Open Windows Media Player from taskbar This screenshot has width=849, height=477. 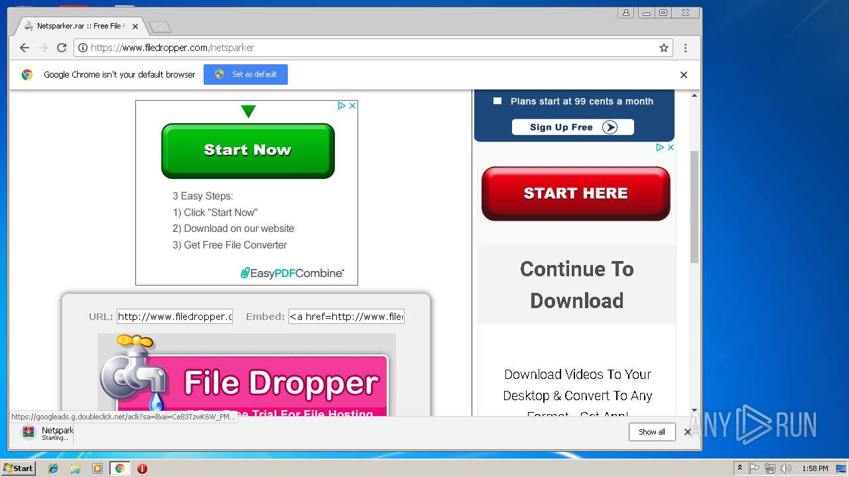pyautogui.click(x=98, y=468)
